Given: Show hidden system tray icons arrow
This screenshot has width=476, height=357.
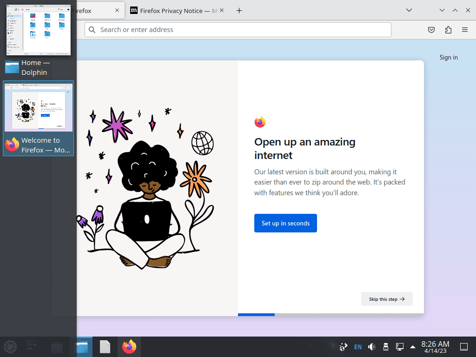Looking at the screenshot, I should (x=413, y=347).
